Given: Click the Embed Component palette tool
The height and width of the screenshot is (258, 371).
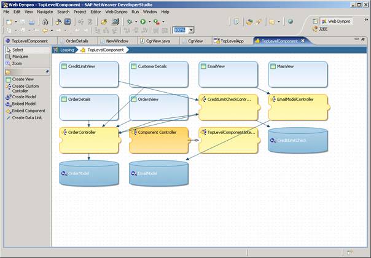Looking at the screenshot, I should click(28, 111).
